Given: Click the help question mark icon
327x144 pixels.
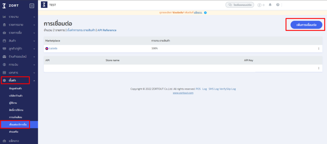Looking at the screenshot, I should pos(278,5).
